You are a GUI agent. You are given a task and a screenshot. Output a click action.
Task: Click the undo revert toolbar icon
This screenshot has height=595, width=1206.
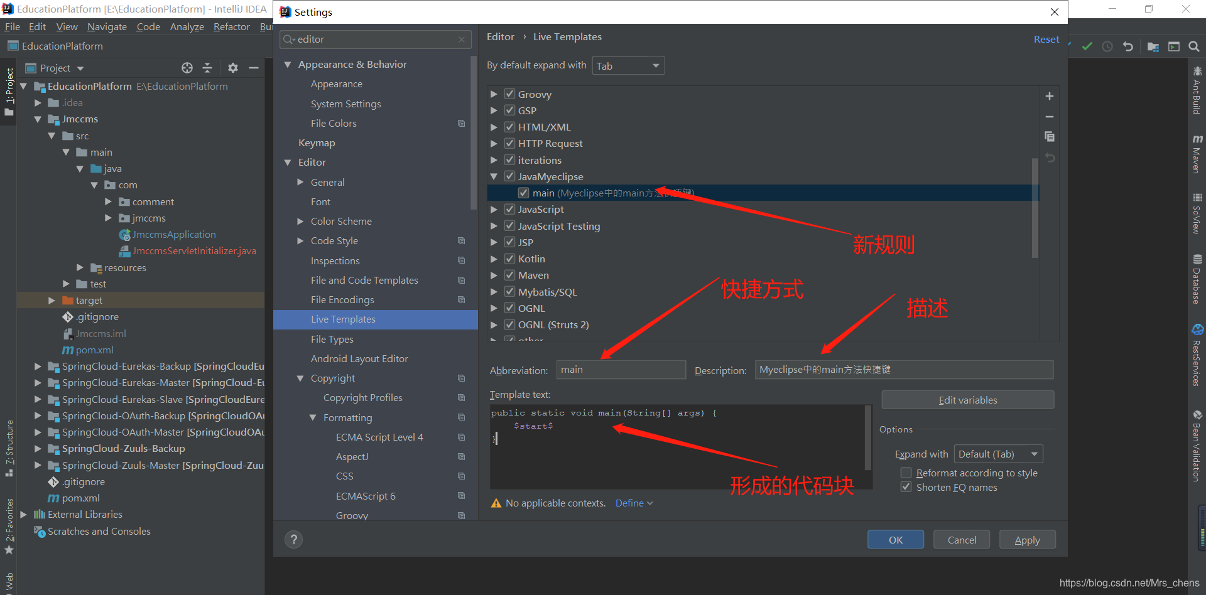pyautogui.click(x=1128, y=46)
